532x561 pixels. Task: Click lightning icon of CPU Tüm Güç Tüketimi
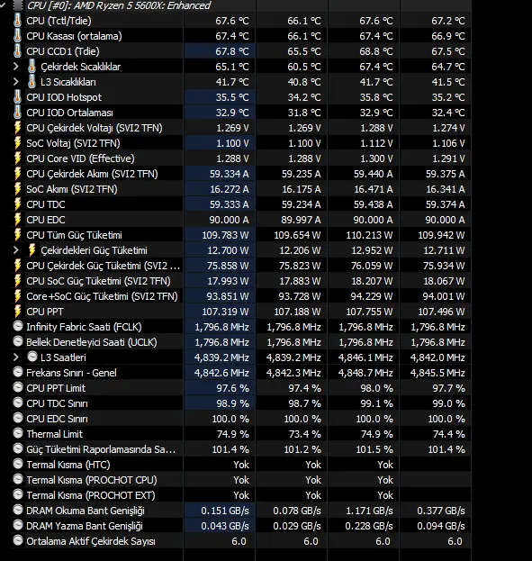(x=17, y=235)
